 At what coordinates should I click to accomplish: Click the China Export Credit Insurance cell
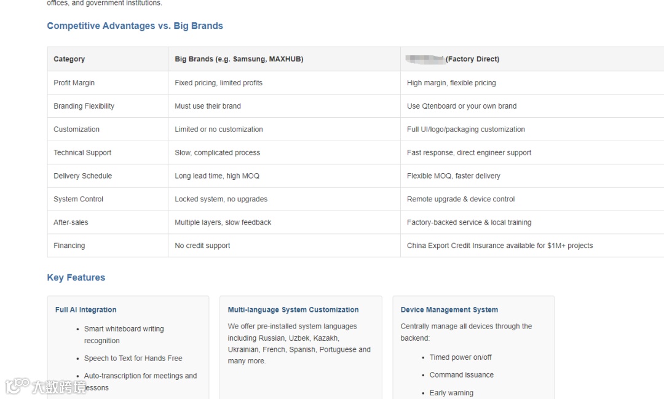pyautogui.click(x=499, y=246)
